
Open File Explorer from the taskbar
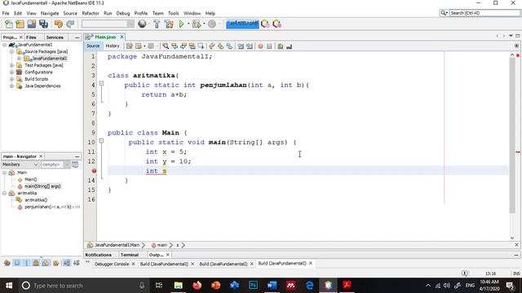click(x=179, y=286)
